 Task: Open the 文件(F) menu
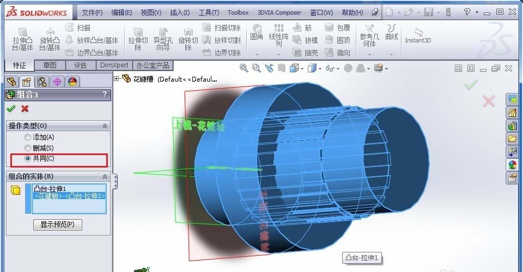pos(92,13)
